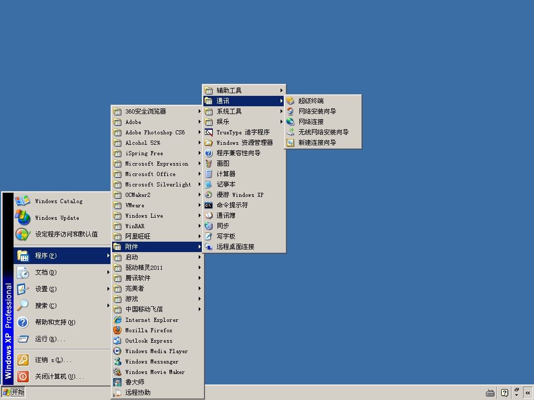This screenshot has height=400, width=534.
Task: Launch 画图 paint program
Action: [244, 163]
